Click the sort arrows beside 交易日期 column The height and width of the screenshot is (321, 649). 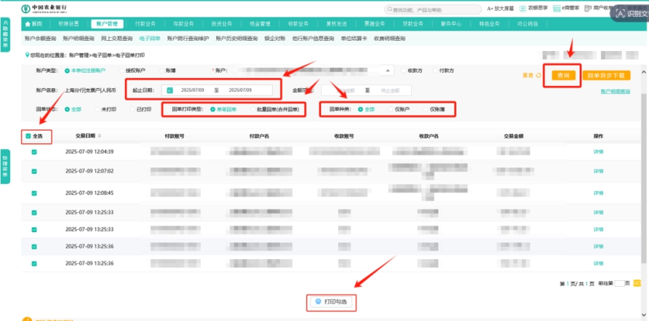pyautogui.click(x=100, y=136)
